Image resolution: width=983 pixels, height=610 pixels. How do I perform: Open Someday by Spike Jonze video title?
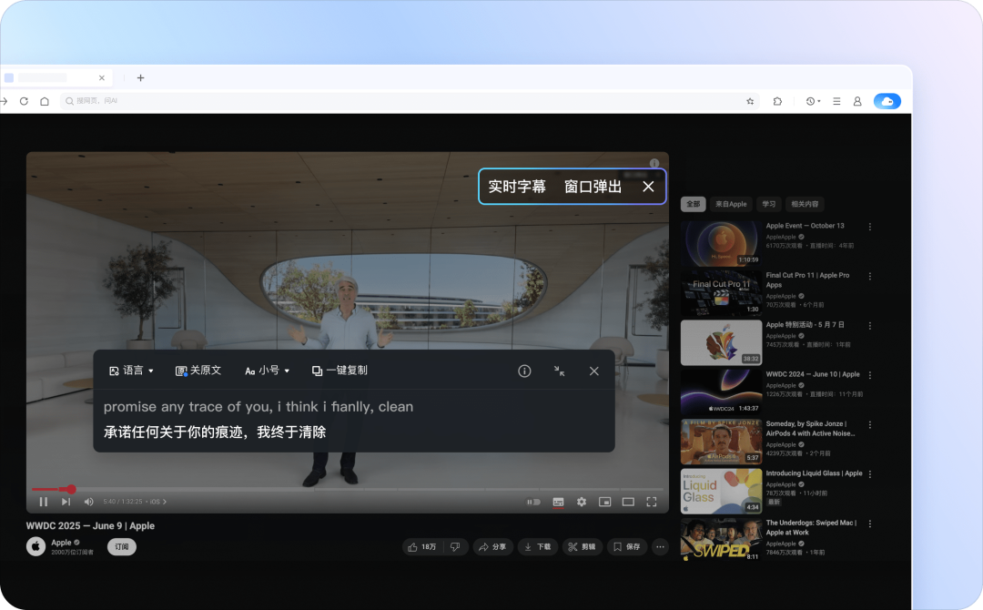click(810, 428)
